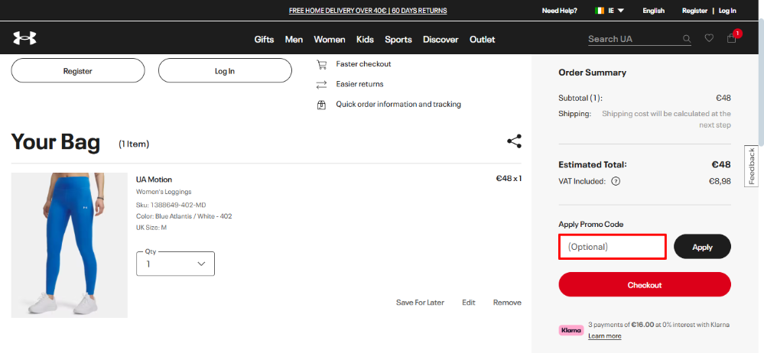The image size is (764, 353).
Task: Proceed to Checkout
Action: (x=645, y=285)
